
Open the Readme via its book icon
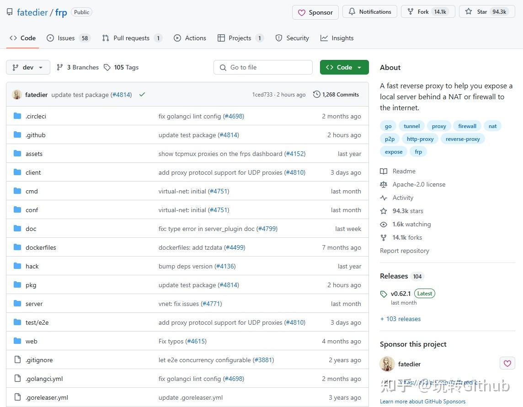384,171
